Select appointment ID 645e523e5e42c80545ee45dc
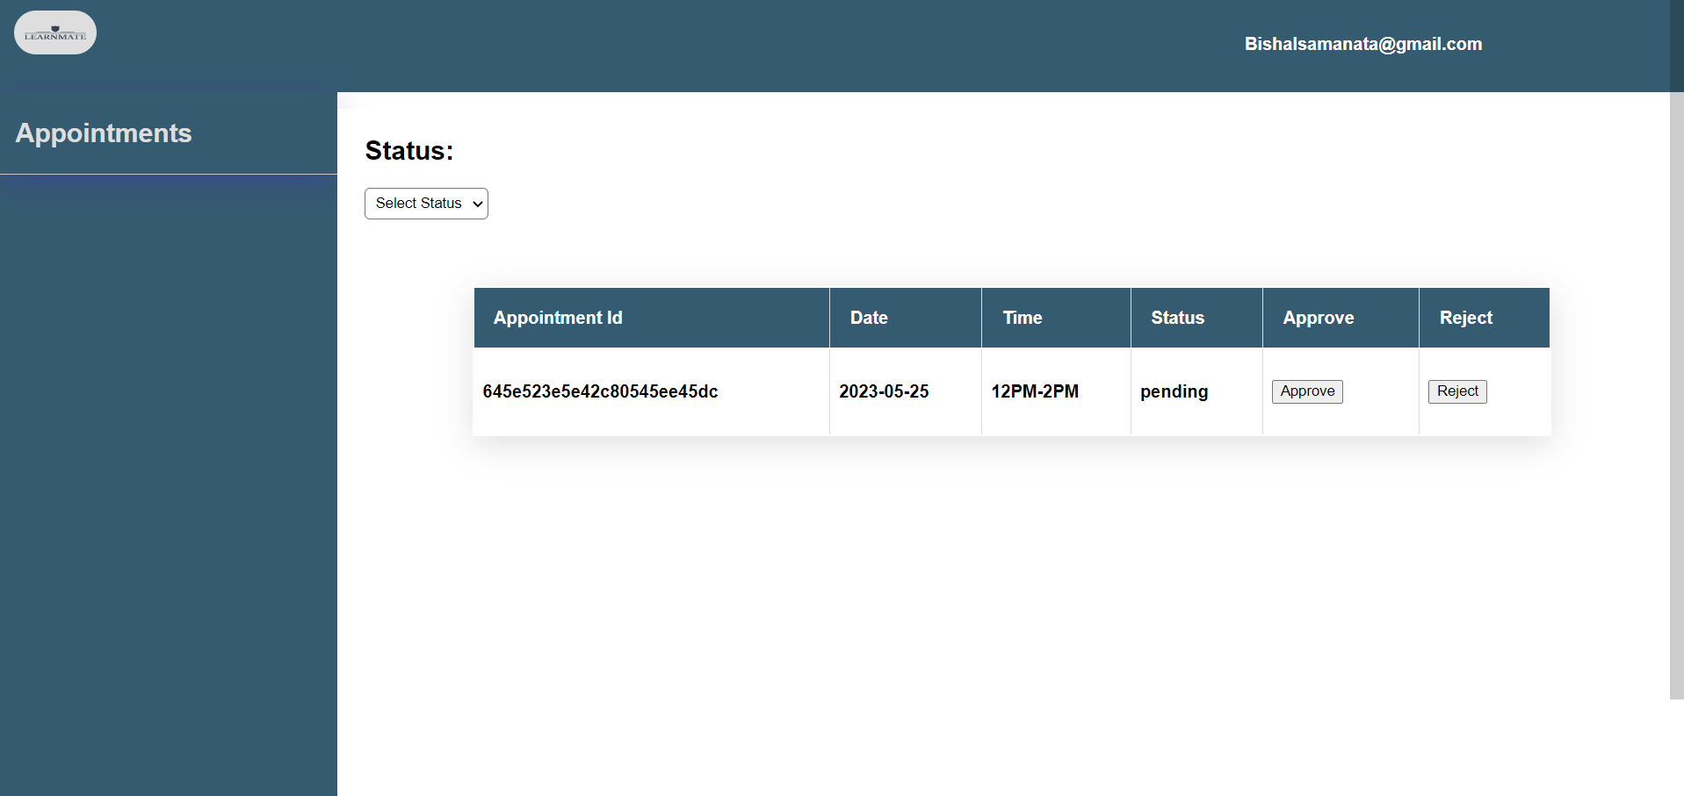Screen dimensions: 1684x796 tap(600, 391)
